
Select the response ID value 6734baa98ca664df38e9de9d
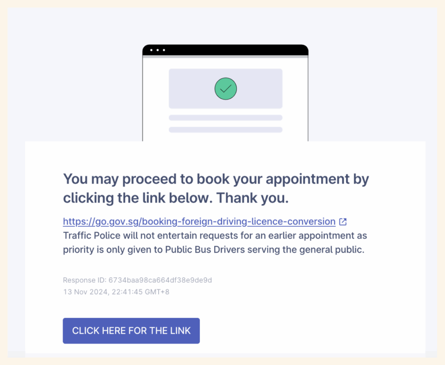point(160,280)
